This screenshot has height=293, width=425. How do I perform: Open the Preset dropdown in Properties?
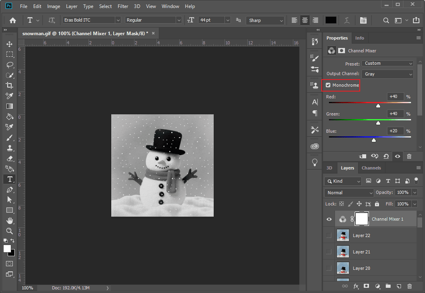click(x=387, y=63)
